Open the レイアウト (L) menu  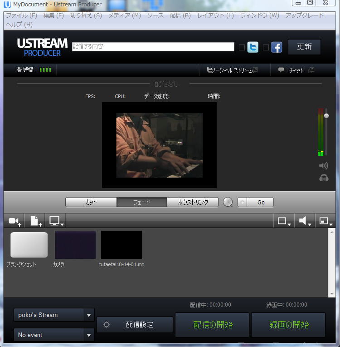point(216,15)
